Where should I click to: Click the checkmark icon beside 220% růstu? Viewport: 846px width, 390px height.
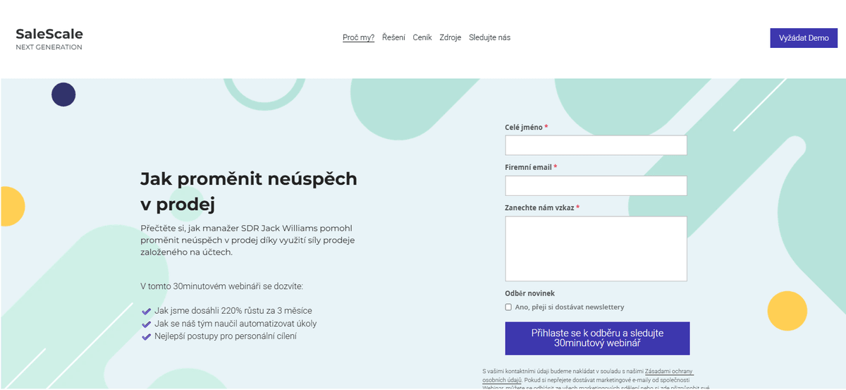[147, 311]
